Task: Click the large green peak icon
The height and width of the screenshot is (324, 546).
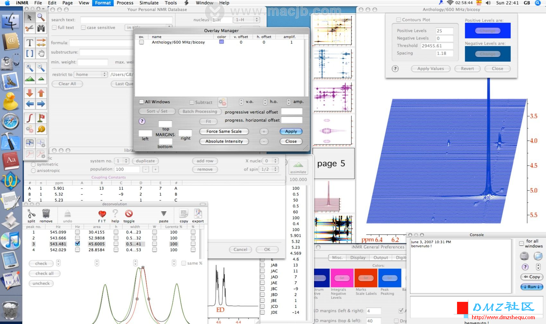Action: pyautogui.click(x=30, y=79)
